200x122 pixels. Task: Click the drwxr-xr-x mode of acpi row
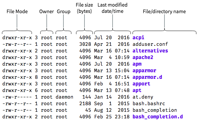pos(17,38)
